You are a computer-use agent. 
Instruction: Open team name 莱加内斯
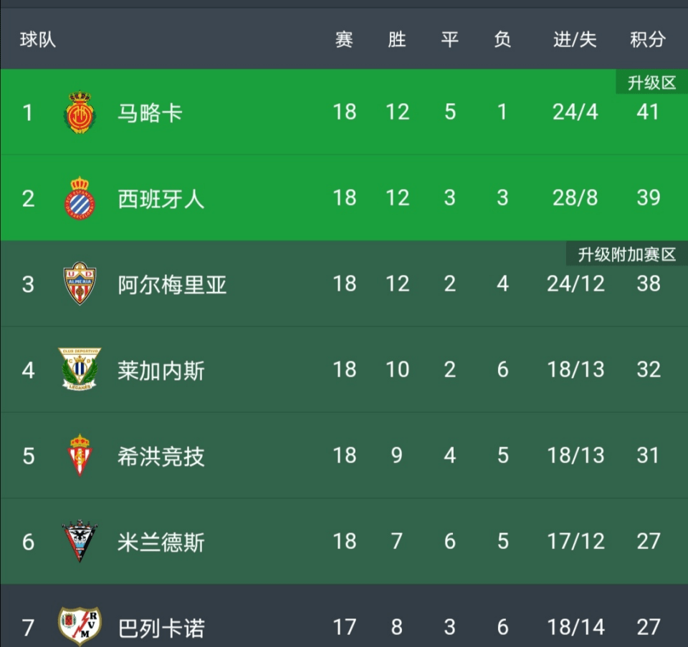161,370
